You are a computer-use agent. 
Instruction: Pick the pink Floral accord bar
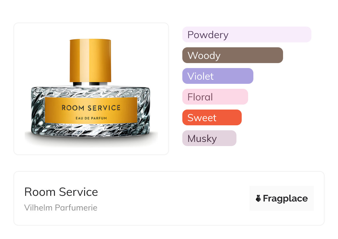click(x=215, y=97)
